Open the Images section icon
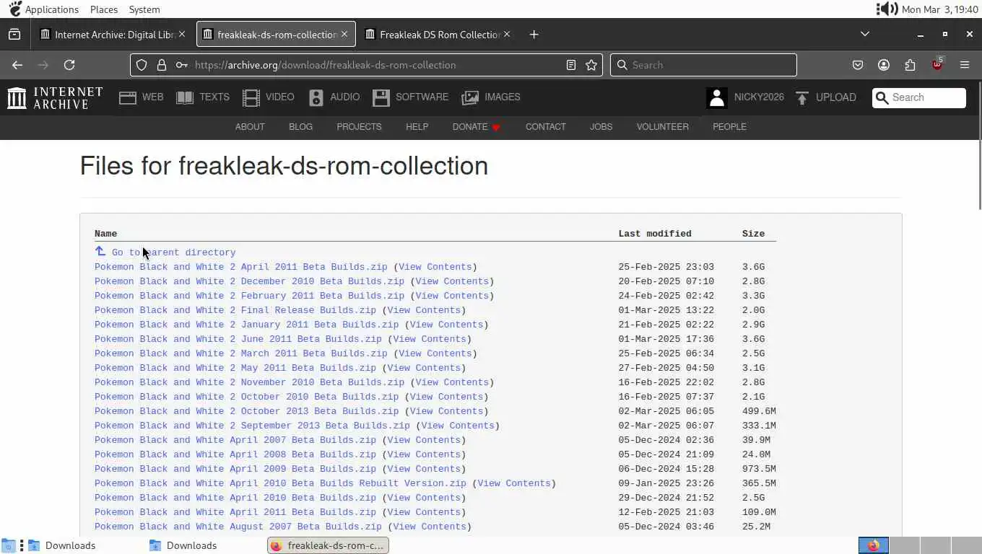The image size is (982, 554). 470,97
